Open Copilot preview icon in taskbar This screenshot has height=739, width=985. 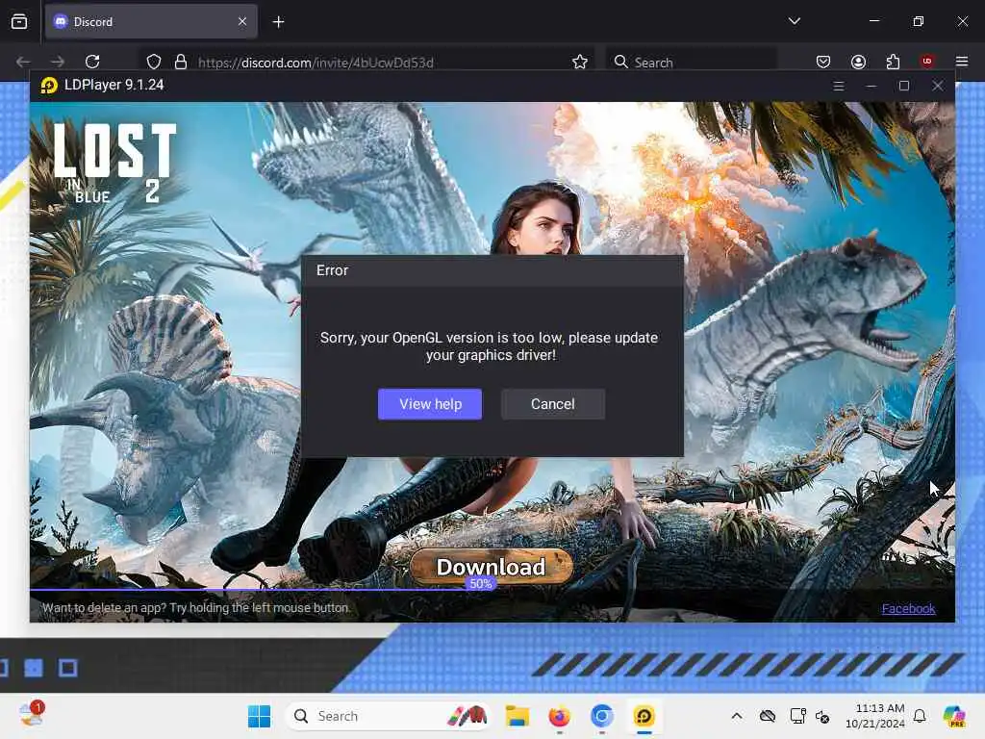pyautogui.click(x=954, y=716)
